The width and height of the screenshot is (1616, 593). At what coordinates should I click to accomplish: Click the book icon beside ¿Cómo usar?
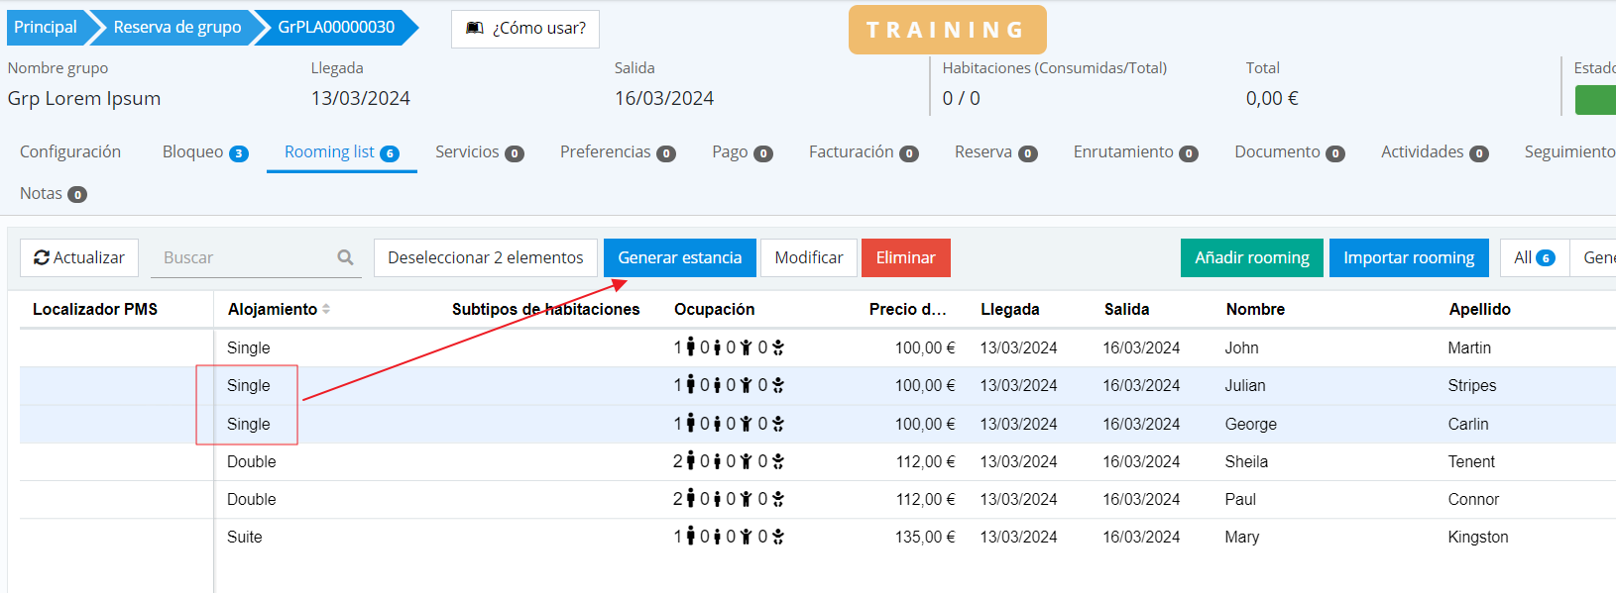click(x=475, y=28)
